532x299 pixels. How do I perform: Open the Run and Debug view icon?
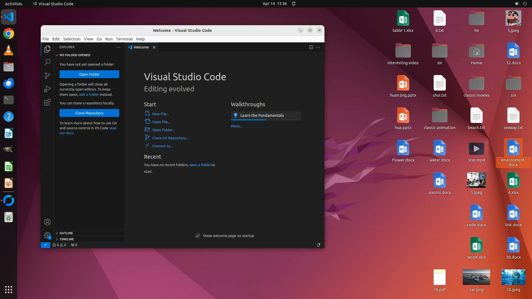(x=47, y=89)
